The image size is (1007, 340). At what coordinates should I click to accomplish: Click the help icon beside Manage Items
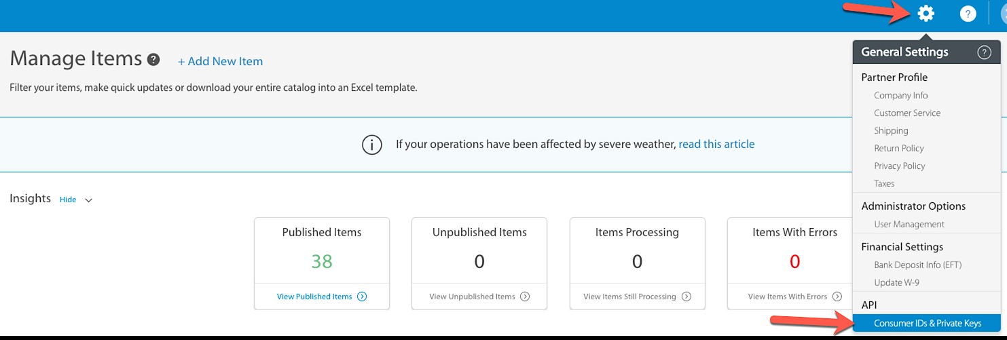[x=153, y=59]
